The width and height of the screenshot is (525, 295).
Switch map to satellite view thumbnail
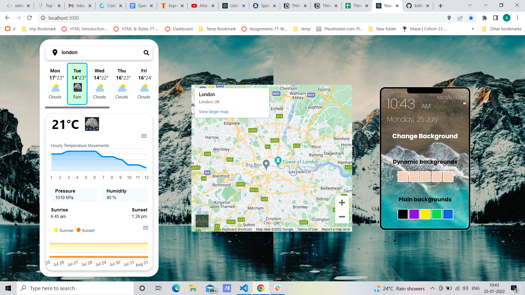(202, 221)
